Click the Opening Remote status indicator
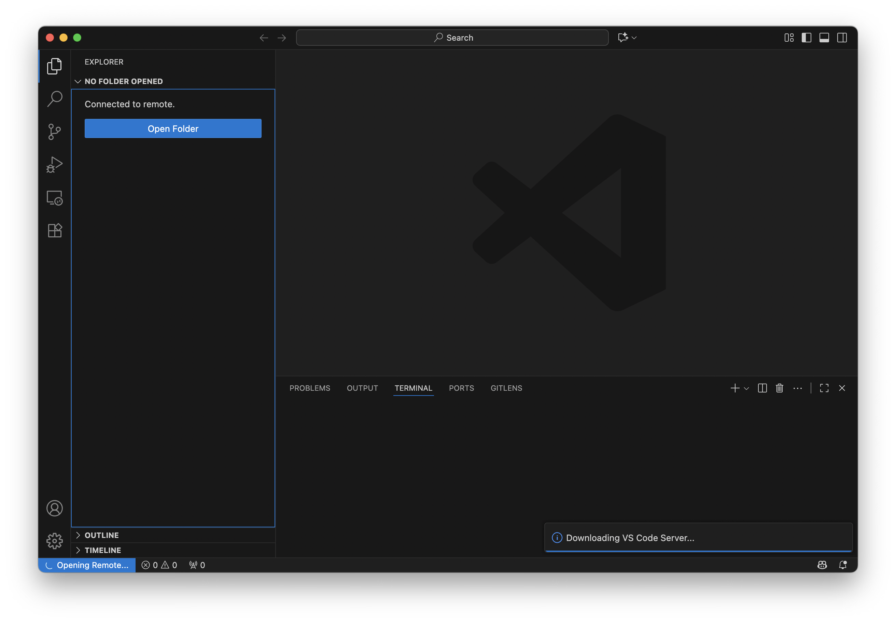896x623 pixels. point(87,565)
